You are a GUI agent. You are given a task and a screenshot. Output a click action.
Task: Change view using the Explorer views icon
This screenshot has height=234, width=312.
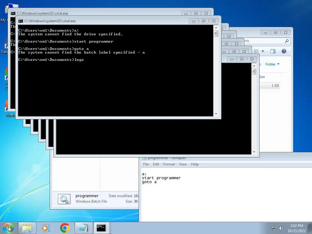(x=256, y=51)
